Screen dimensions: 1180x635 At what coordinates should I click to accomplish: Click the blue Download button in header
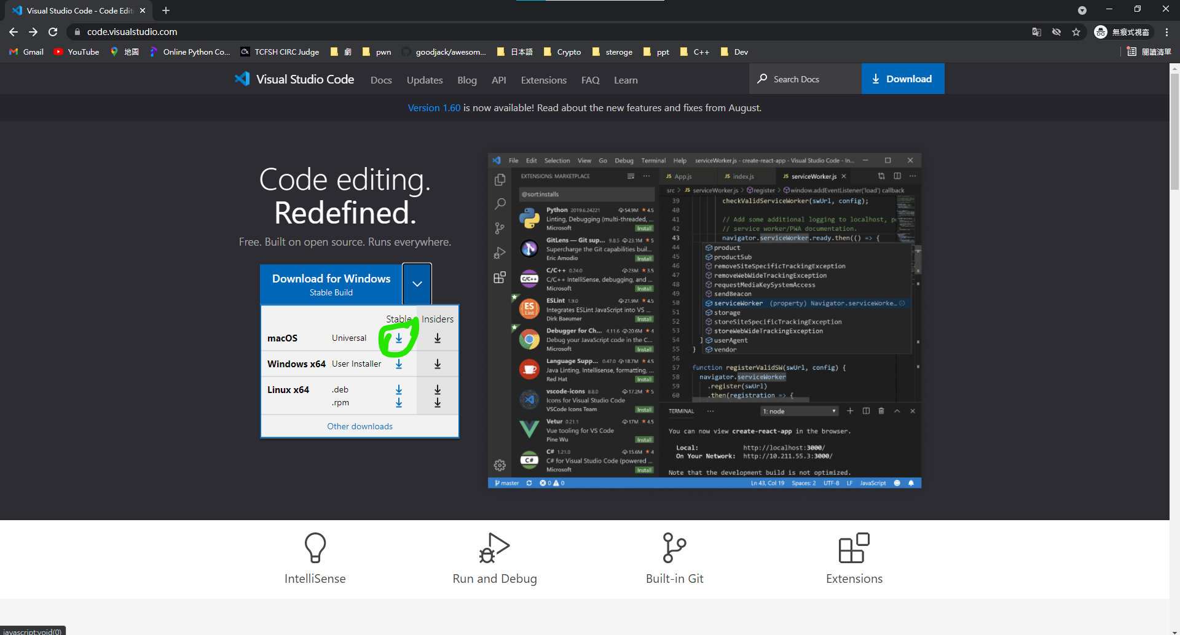(903, 79)
